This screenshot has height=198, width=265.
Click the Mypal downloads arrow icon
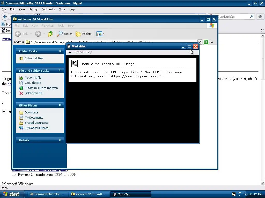[260, 16]
